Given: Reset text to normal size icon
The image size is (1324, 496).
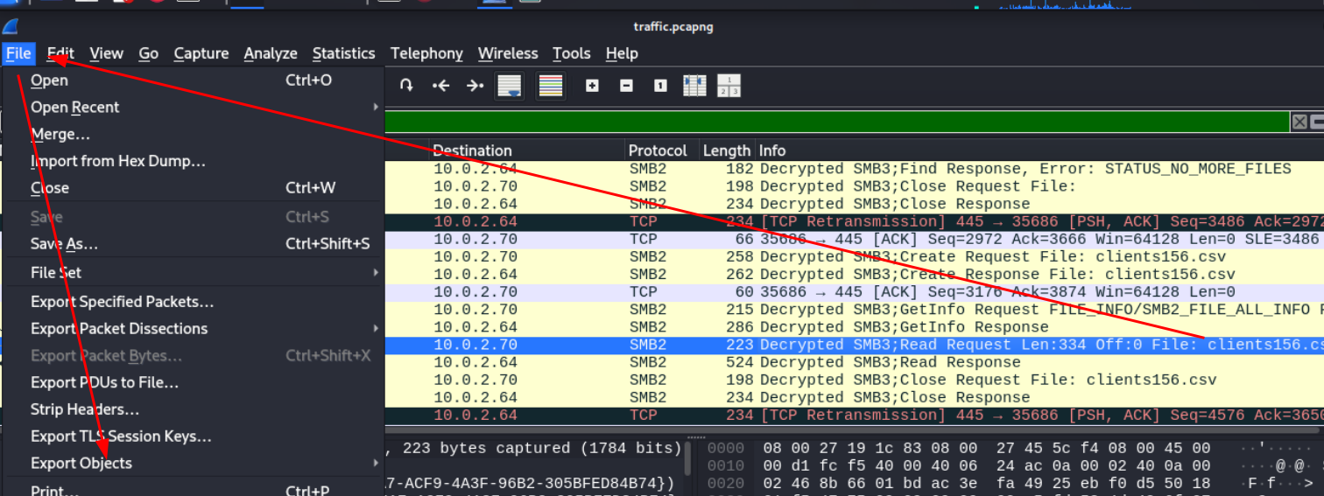Looking at the screenshot, I should 660,86.
